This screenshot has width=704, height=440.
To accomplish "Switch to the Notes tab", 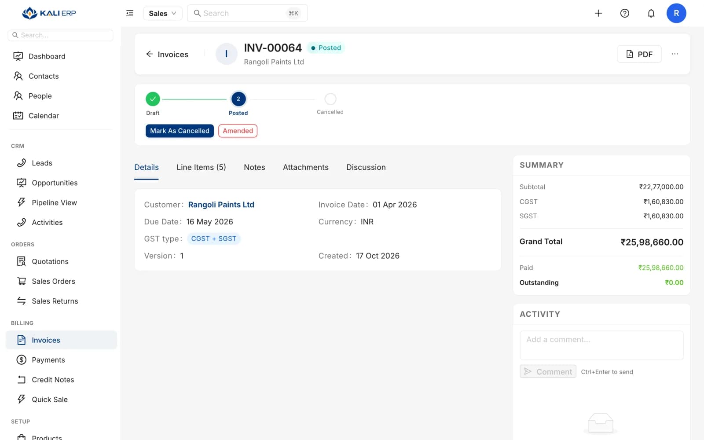I will pos(254,167).
